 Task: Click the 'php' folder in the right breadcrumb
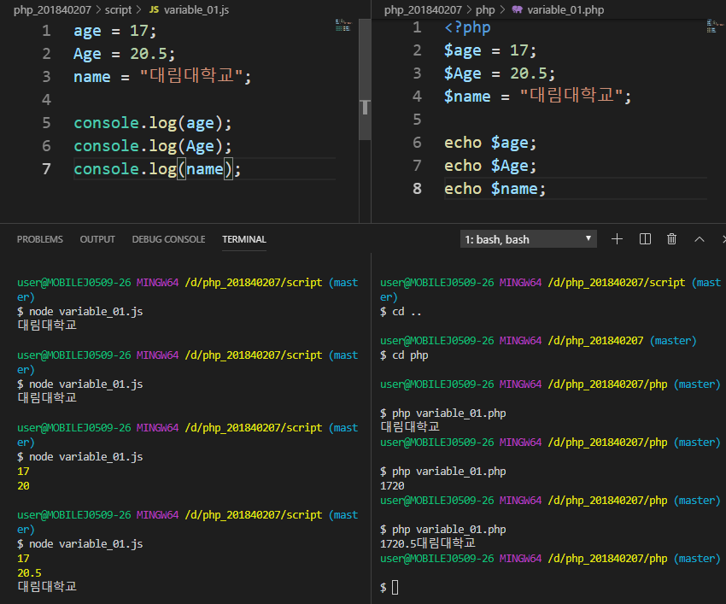pyautogui.click(x=485, y=9)
